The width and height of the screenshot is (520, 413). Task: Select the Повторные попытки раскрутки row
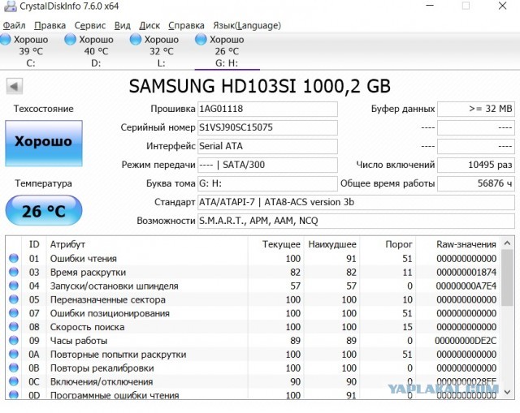253,355
